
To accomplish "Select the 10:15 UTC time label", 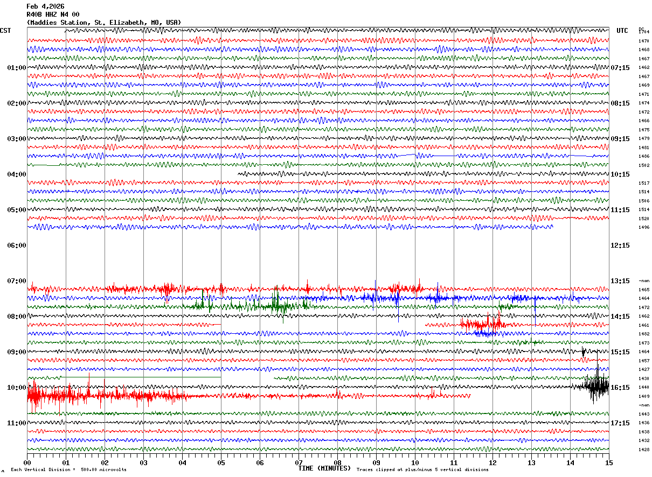I will coord(620,174).
